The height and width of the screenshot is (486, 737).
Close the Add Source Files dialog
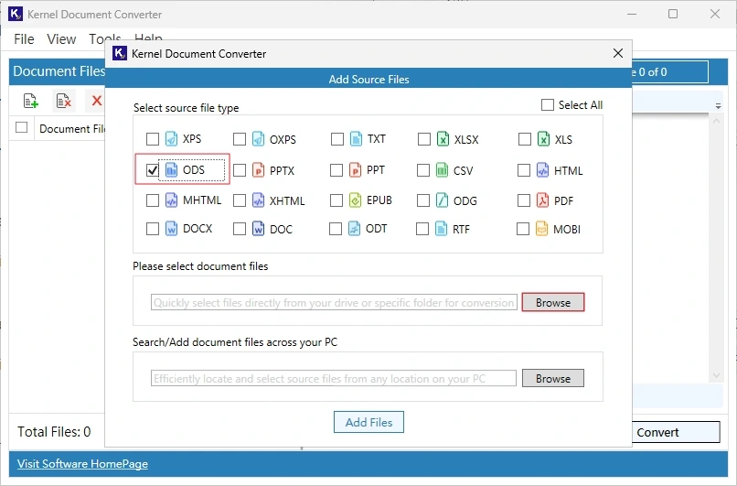point(618,53)
